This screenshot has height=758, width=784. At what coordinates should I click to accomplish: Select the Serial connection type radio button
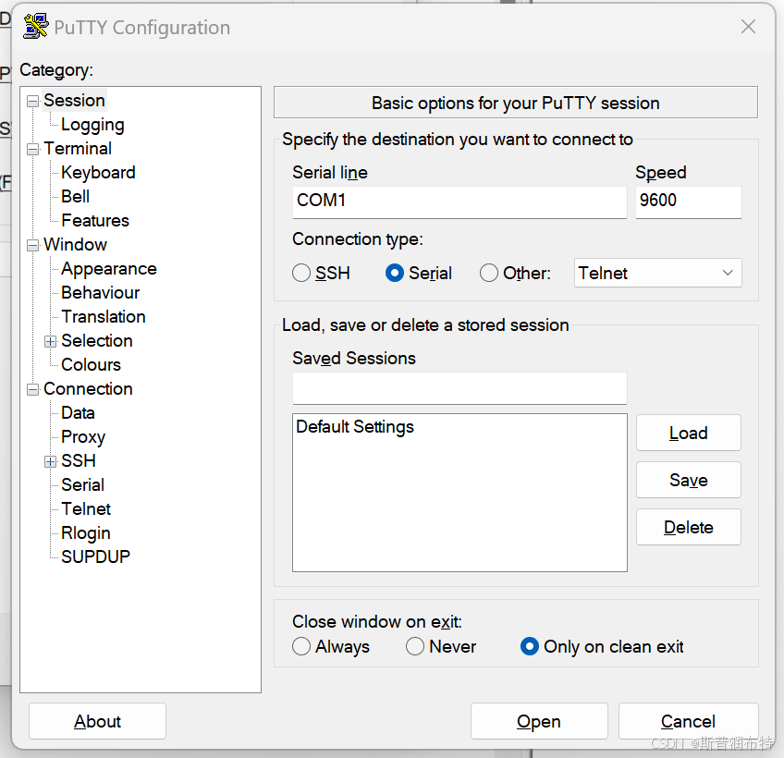pyautogui.click(x=395, y=273)
